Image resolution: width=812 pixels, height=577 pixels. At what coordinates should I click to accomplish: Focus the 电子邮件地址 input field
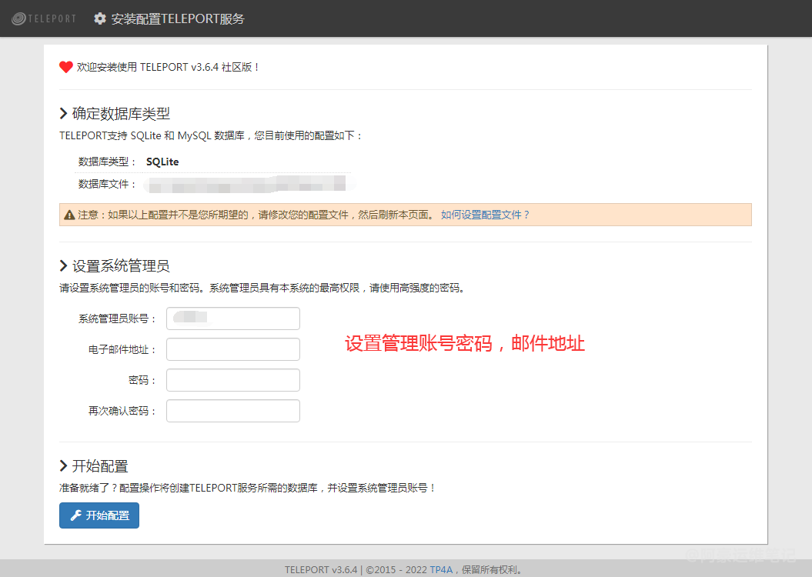point(233,349)
